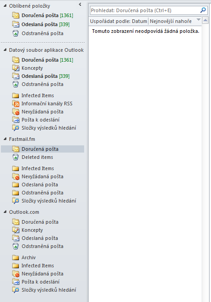Collapse the Oblíbené položky section
Viewport: 211px width, 302px height.
point(5,6)
